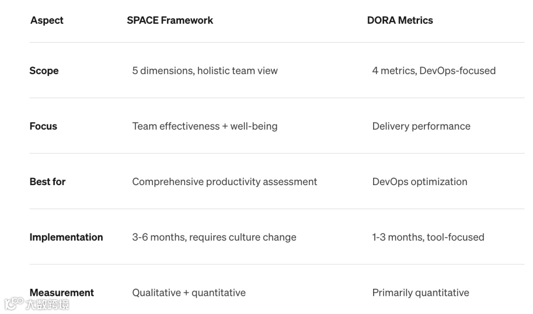
Task: Click the "Comprehensive productivity assessment" cell
Action: (225, 182)
